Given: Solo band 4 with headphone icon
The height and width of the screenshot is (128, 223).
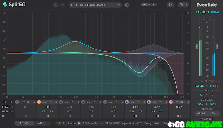Looking at the screenshot, I should coord(122,102).
